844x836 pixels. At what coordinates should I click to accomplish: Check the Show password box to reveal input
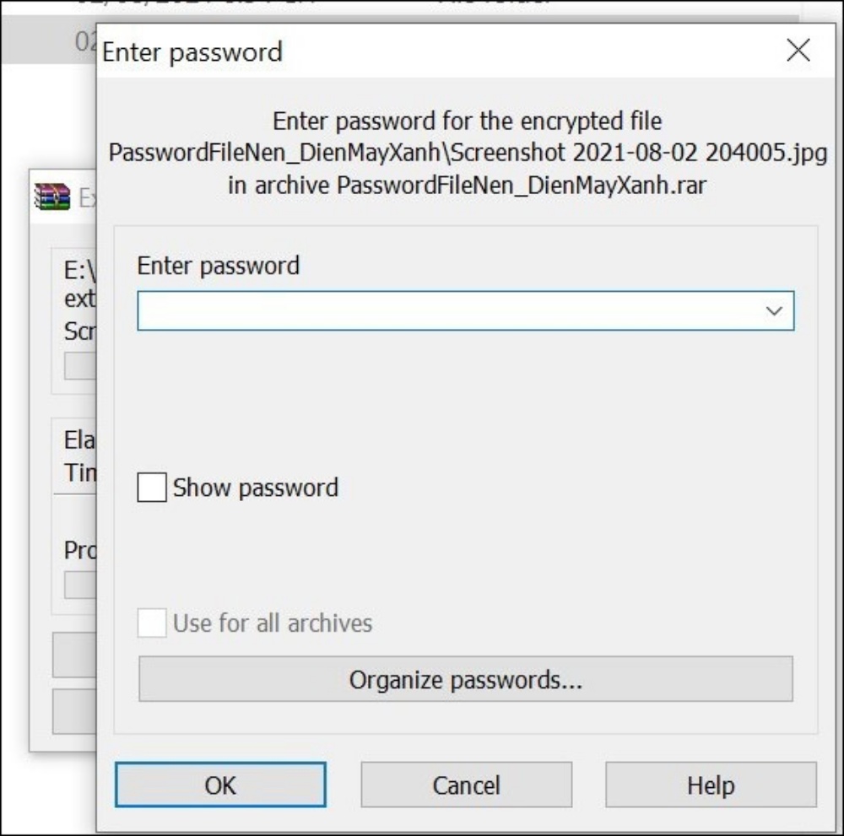pos(152,487)
